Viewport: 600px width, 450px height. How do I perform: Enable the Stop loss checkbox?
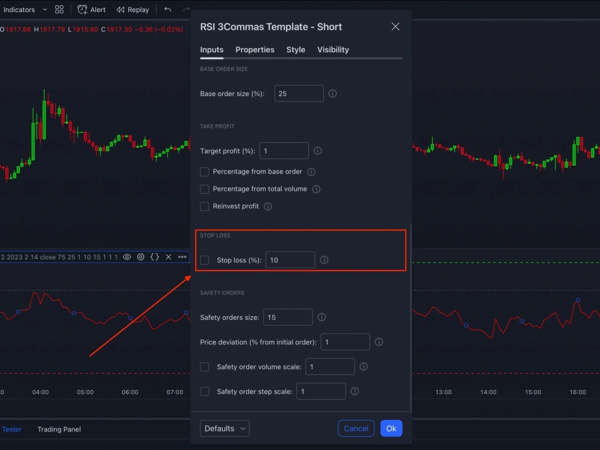point(205,260)
